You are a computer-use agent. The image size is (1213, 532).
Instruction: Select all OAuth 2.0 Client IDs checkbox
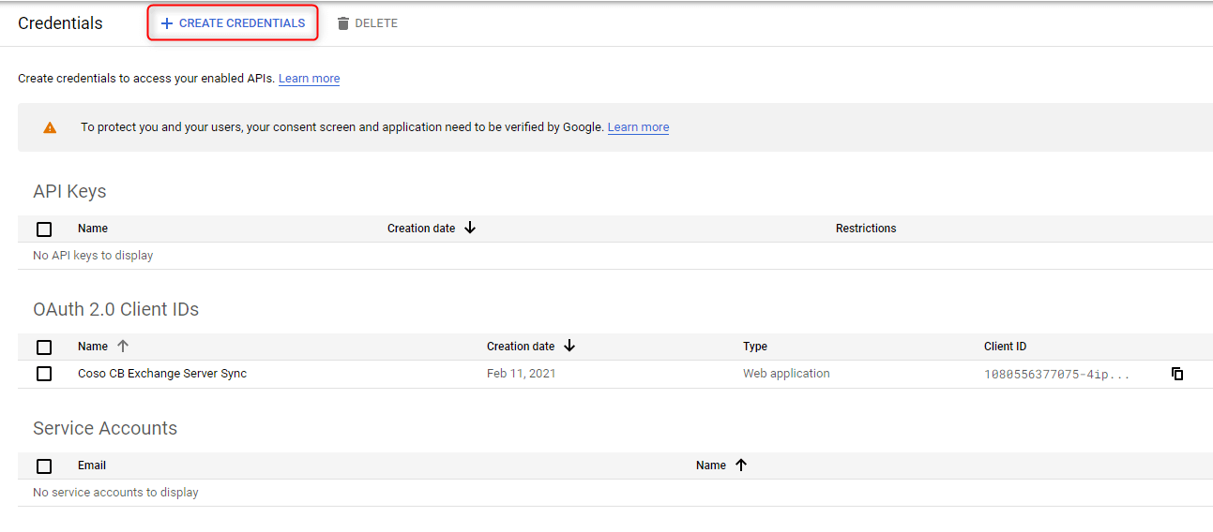tap(44, 347)
